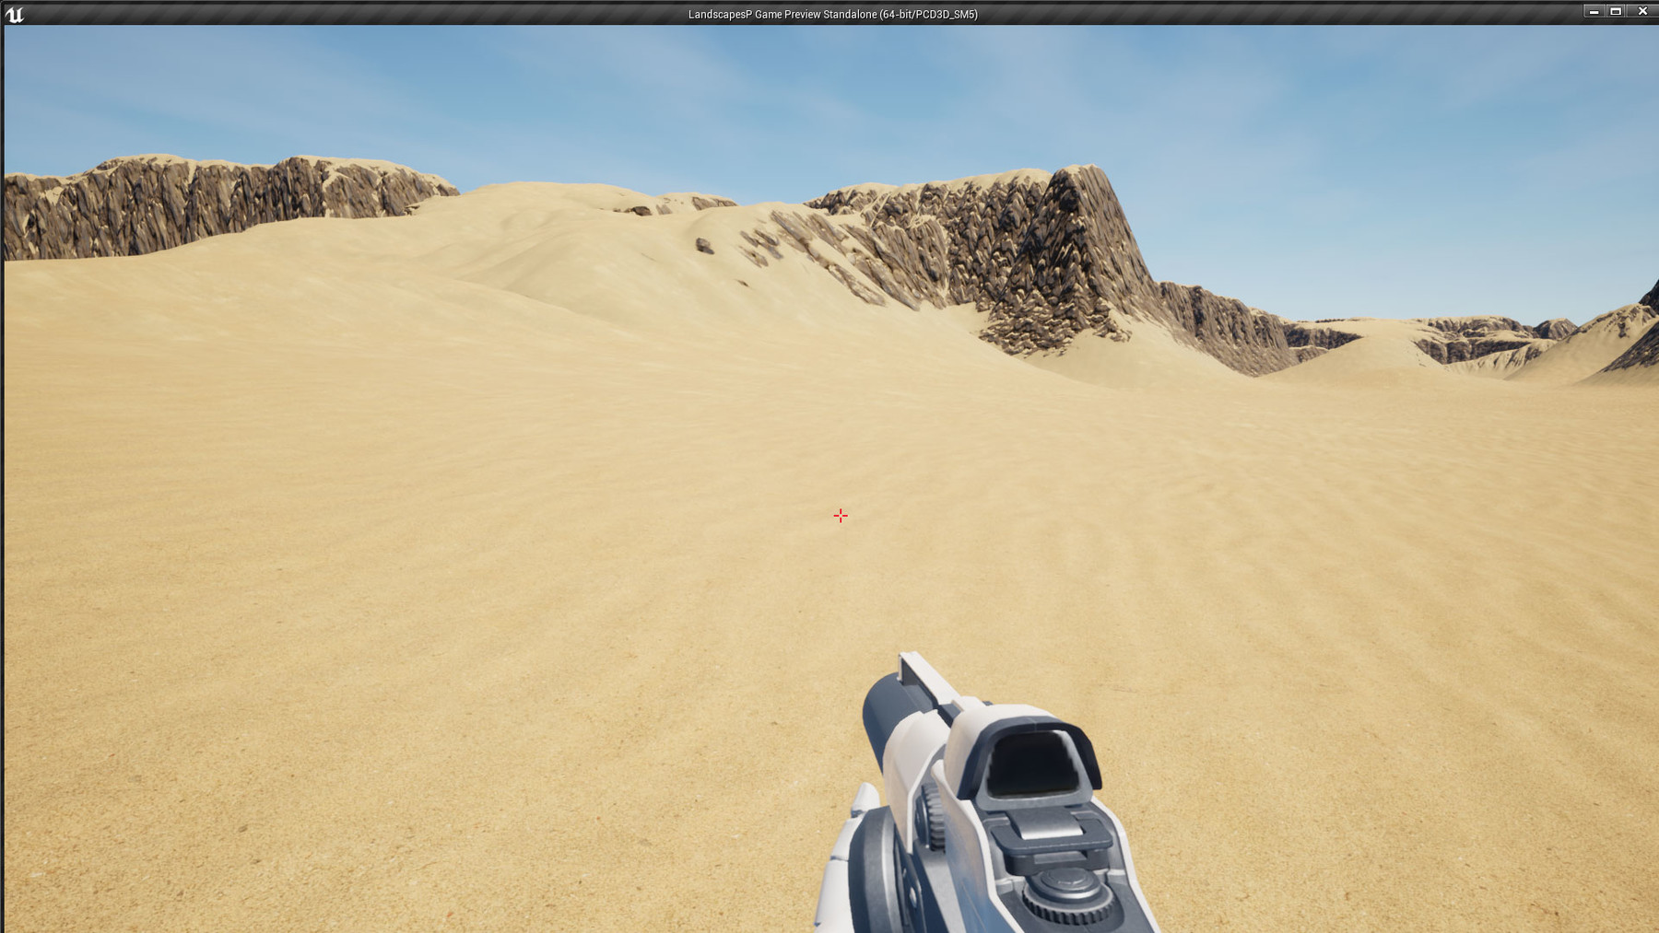The height and width of the screenshot is (933, 1659).
Task: Click the restore window button
Action: click(1615, 11)
